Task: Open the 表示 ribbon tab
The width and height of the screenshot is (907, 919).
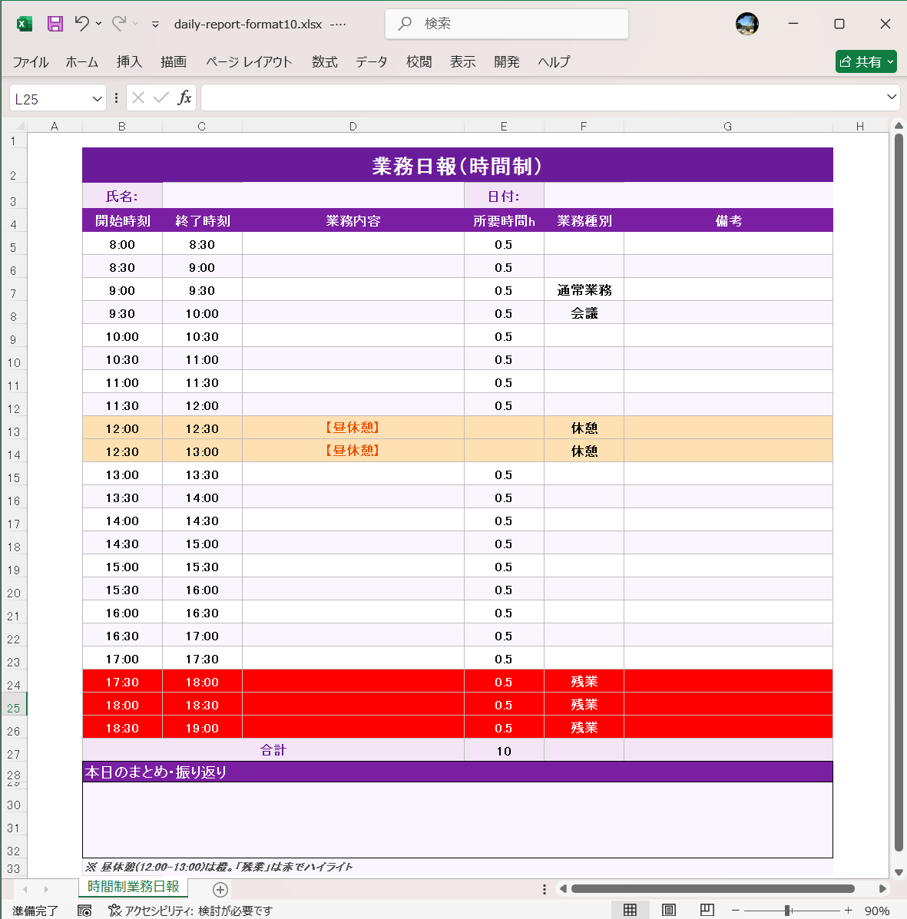Action: (x=462, y=62)
